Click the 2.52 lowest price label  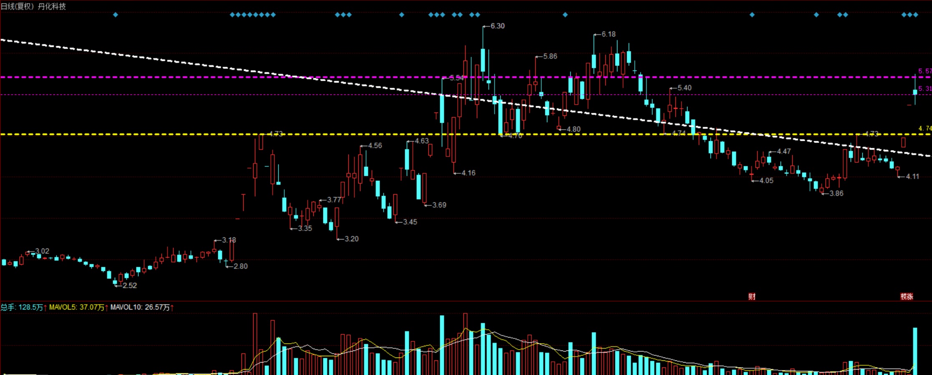click(129, 285)
